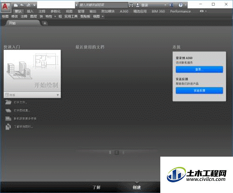The height and width of the screenshot is (193, 233).
Task: Open the 图层 panel
Action: [34, 16]
